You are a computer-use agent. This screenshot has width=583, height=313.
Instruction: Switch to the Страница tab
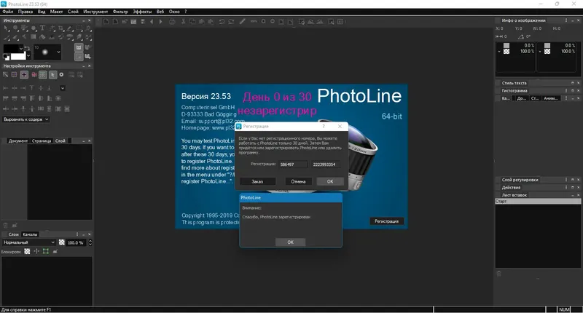tap(42, 140)
